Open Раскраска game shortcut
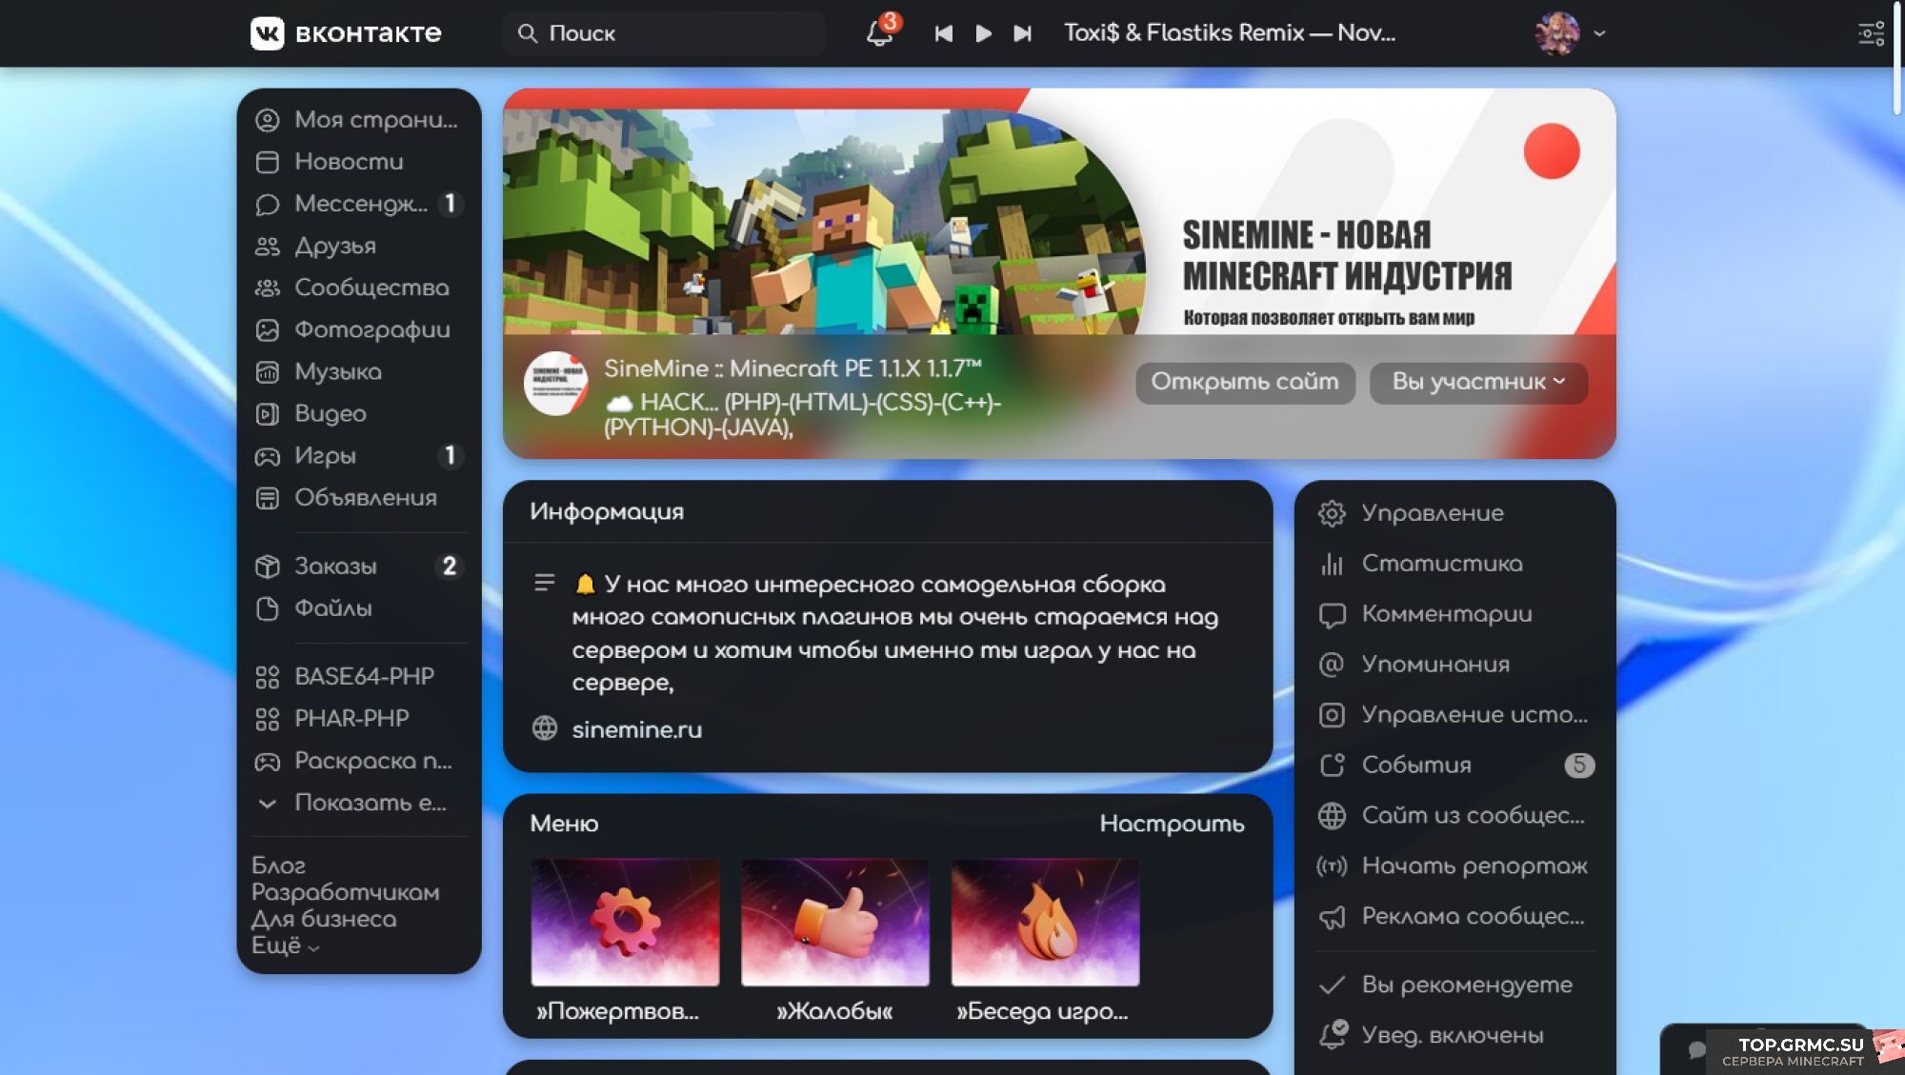1905x1075 pixels. click(x=359, y=761)
